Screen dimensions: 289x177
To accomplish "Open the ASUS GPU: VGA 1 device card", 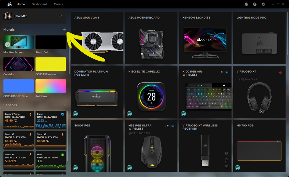I will [x=97, y=38].
